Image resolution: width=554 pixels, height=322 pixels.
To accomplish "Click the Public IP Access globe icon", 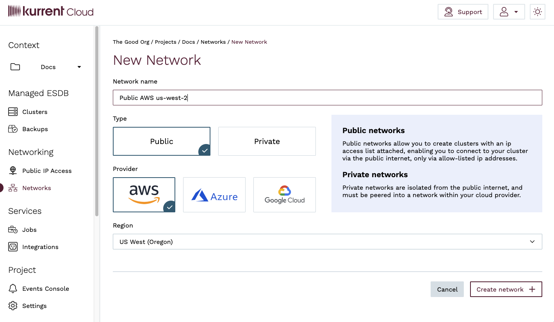I will (x=13, y=171).
